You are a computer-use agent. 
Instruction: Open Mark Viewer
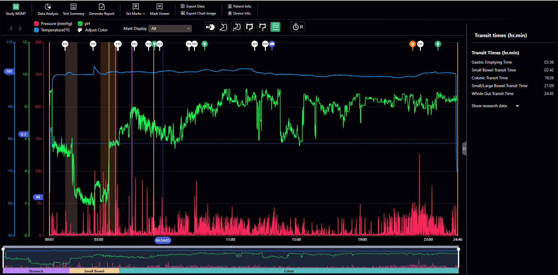pyautogui.click(x=159, y=10)
